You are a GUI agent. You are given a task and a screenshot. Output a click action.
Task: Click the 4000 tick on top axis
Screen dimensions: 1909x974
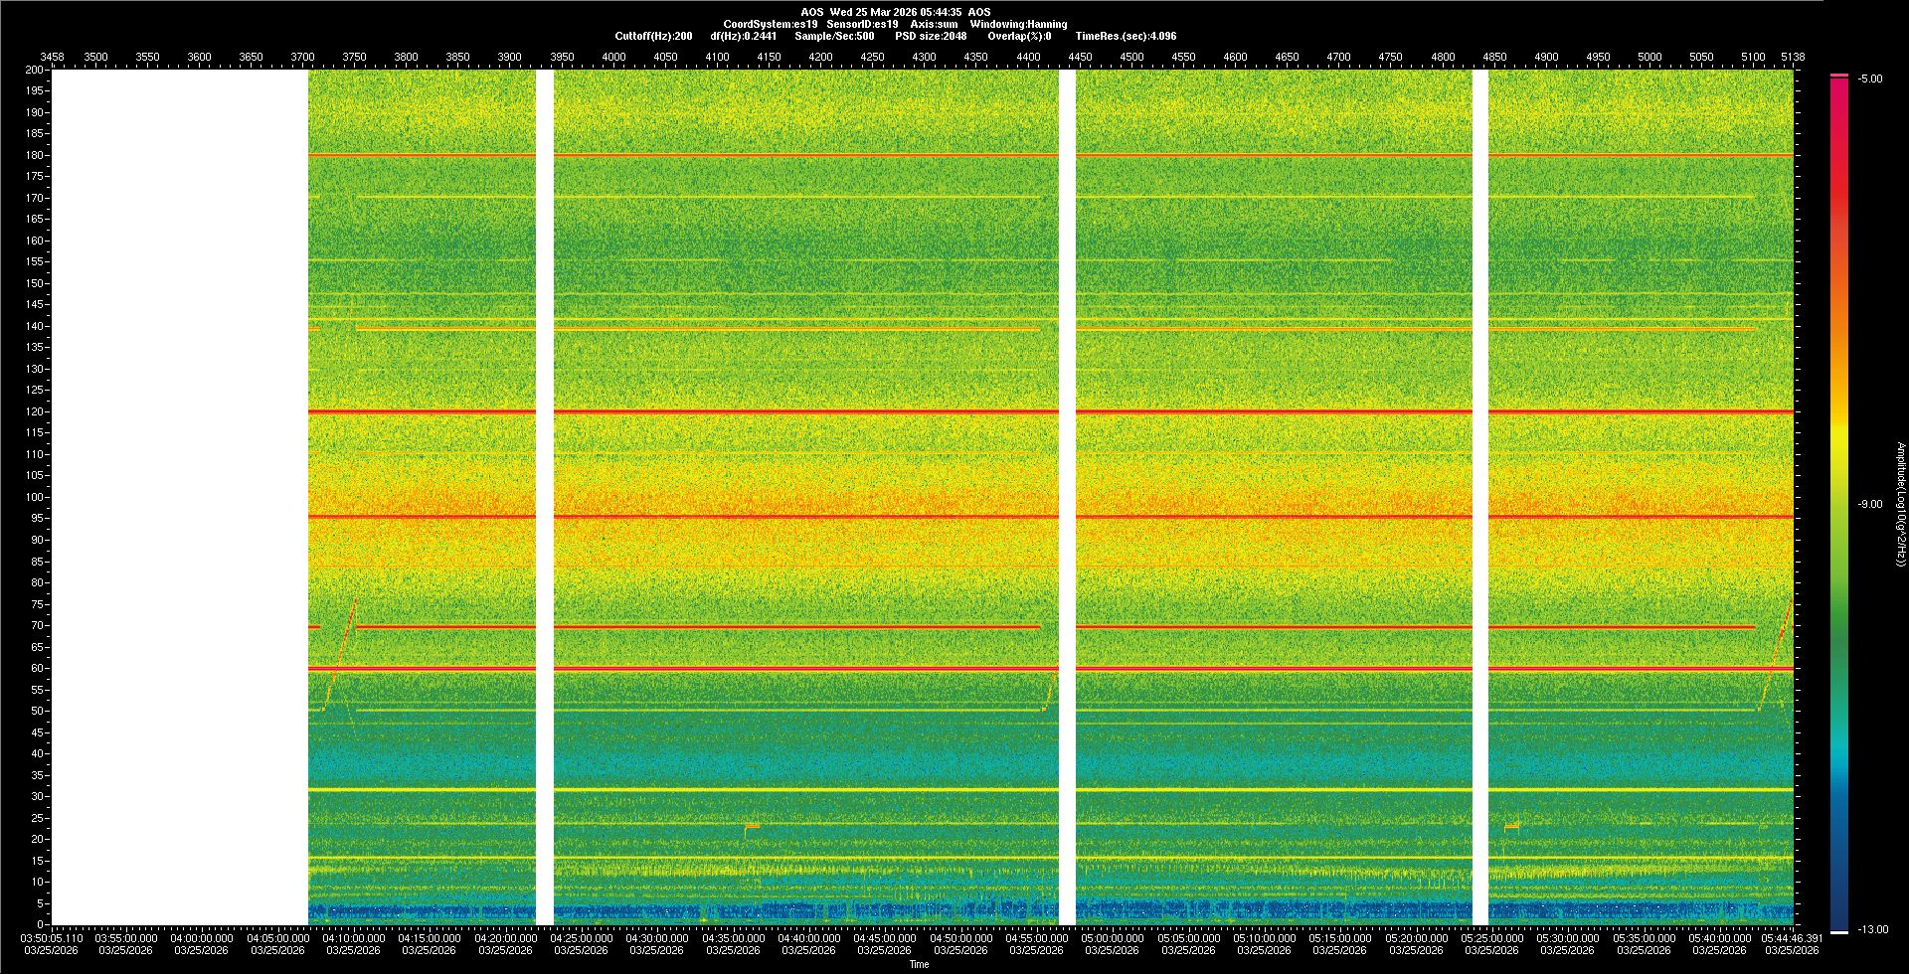613,57
